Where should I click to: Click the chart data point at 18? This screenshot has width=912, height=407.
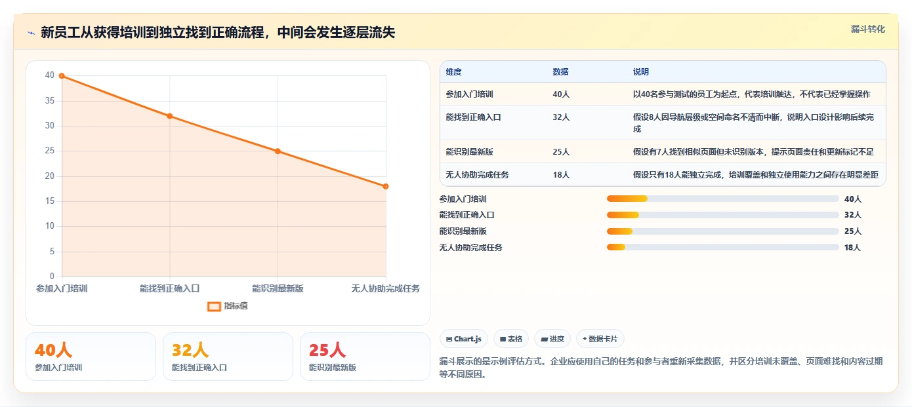click(x=386, y=186)
